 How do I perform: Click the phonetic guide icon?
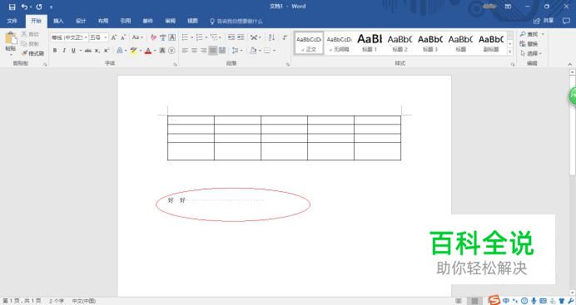click(x=163, y=37)
